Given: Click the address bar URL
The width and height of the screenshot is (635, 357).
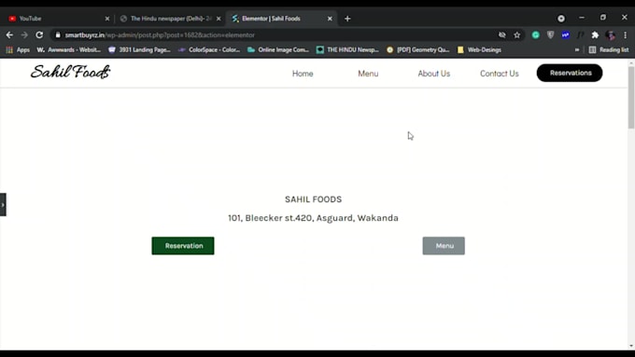Looking at the screenshot, I should click(160, 35).
